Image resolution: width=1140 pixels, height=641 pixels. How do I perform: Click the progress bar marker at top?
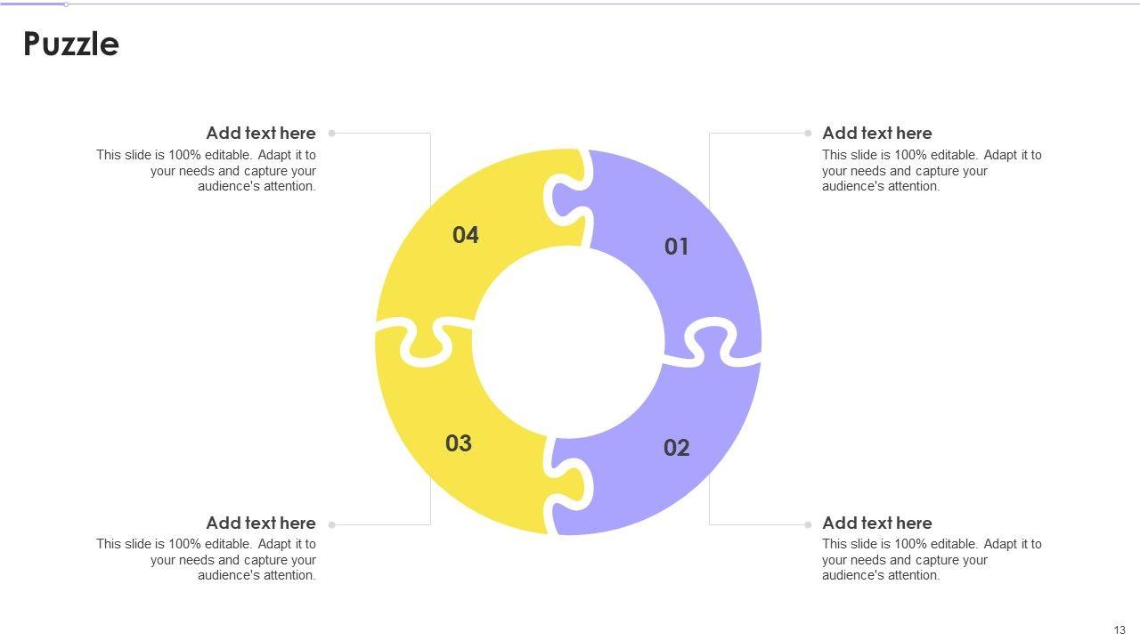click(x=66, y=4)
